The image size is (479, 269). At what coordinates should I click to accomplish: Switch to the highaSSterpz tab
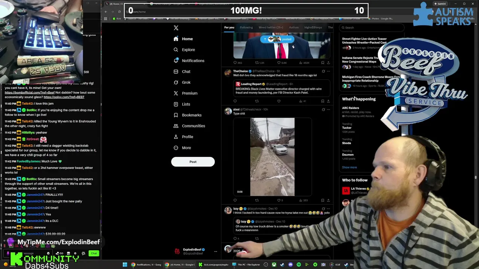tap(313, 27)
